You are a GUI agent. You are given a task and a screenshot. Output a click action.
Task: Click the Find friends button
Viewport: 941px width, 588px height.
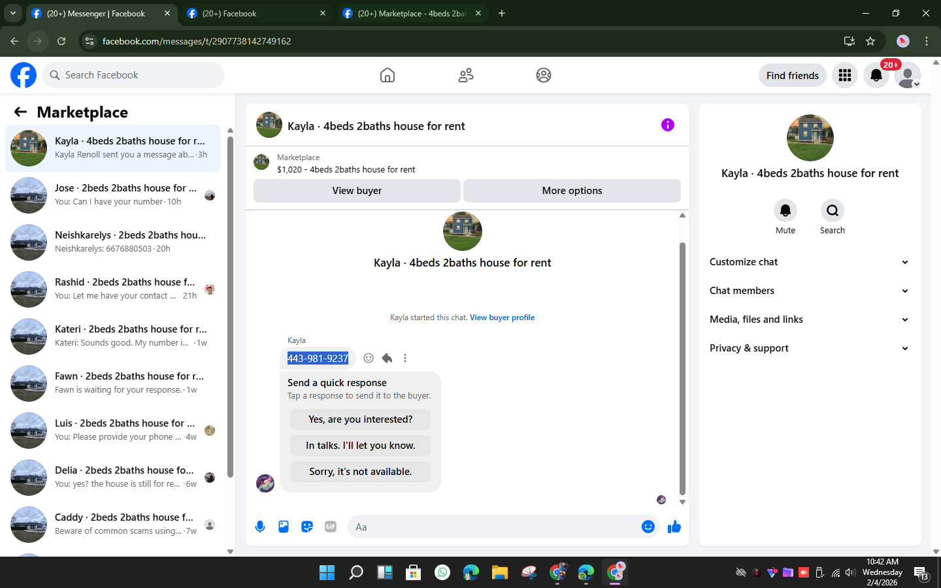[793, 75]
